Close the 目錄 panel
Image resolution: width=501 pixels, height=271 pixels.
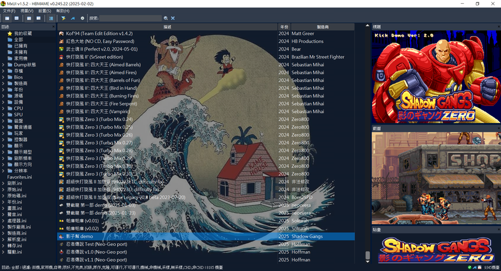pyautogui.click(x=53, y=27)
